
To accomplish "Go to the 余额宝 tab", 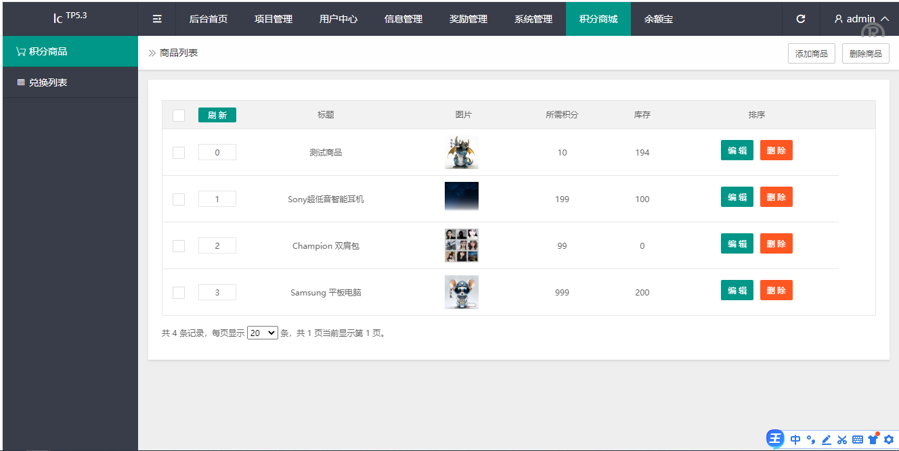I will (x=659, y=19).
